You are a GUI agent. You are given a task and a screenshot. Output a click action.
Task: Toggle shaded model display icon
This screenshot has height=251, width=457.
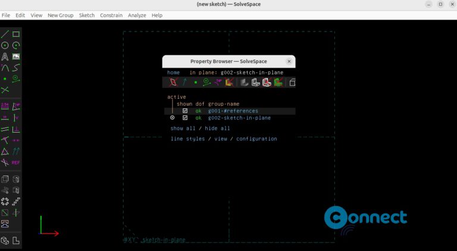pos(244,83)
